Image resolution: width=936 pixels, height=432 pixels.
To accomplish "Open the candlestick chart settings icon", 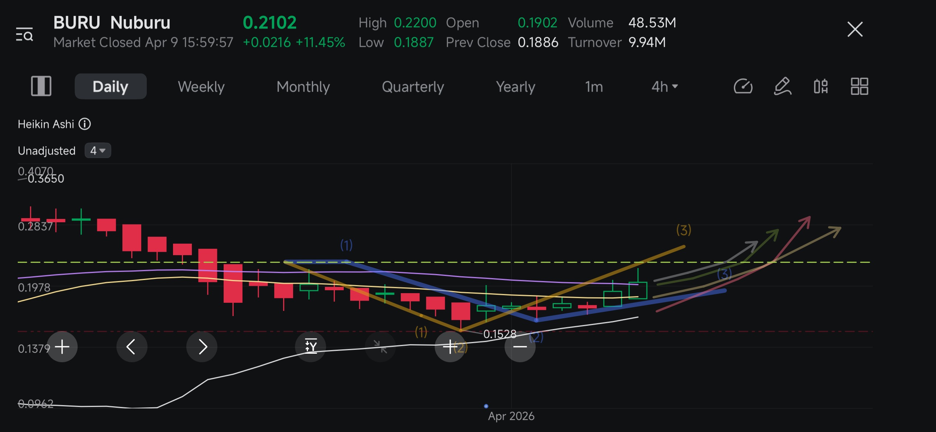I will click(x=821, y=86).
